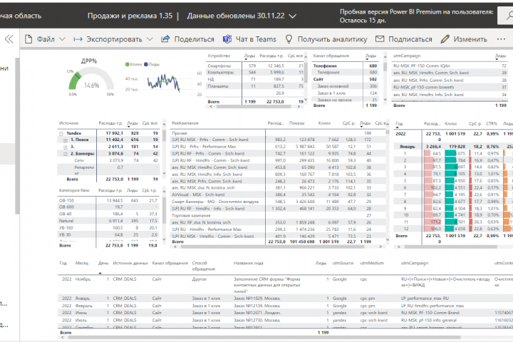Click the blue Лиды legend marker
Image resolution: width=513 pixels, height=342 pixels.
coord(146,64)
